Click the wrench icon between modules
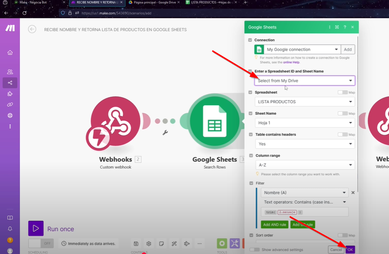Image resolution: width=389 pixels, height=254 pixels. (165, 132)
